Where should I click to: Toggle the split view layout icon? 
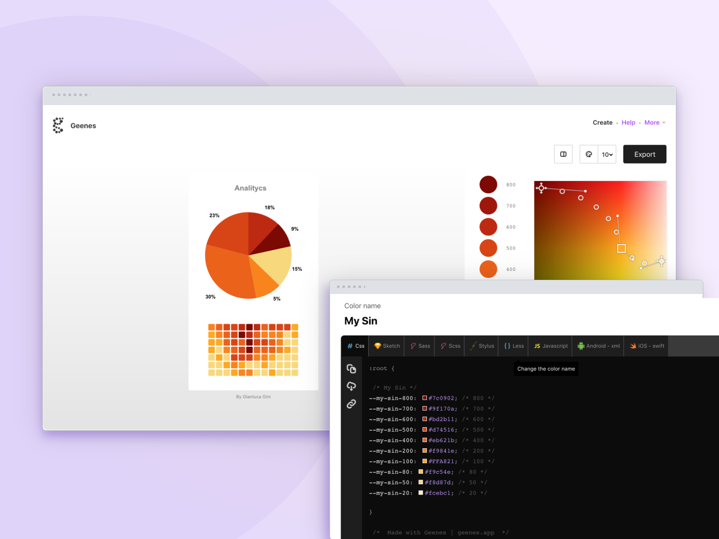[563, 154]
